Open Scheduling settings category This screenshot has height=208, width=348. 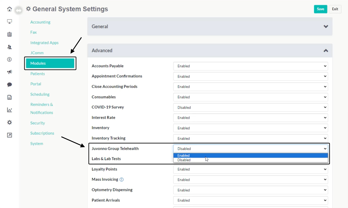point(40,94)
